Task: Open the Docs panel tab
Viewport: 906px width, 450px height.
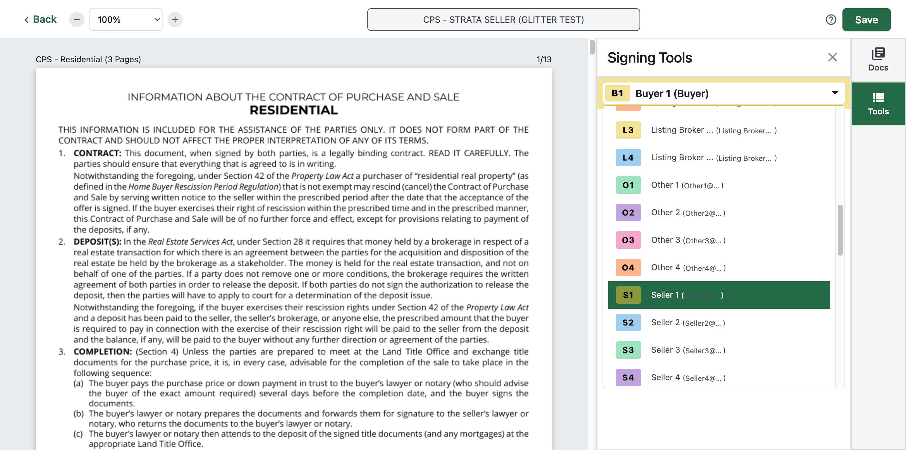Action: pos(878,60)
